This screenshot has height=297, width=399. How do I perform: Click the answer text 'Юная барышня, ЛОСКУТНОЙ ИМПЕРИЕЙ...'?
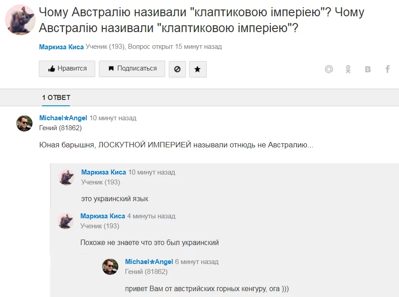tap(176, 145)
